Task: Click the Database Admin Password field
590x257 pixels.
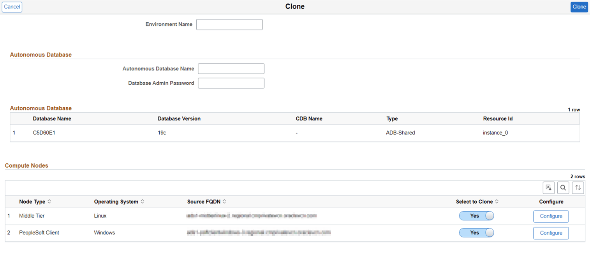Action: (x=231, y=83)
